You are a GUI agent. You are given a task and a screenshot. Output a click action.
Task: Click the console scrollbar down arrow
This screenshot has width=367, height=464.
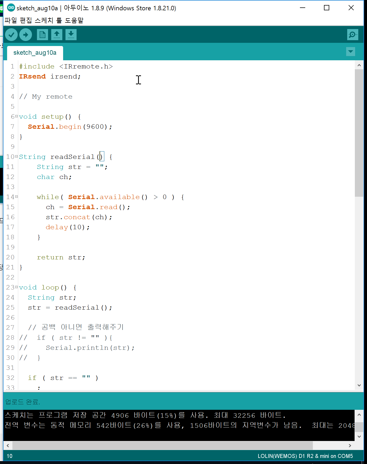(359, 437)
